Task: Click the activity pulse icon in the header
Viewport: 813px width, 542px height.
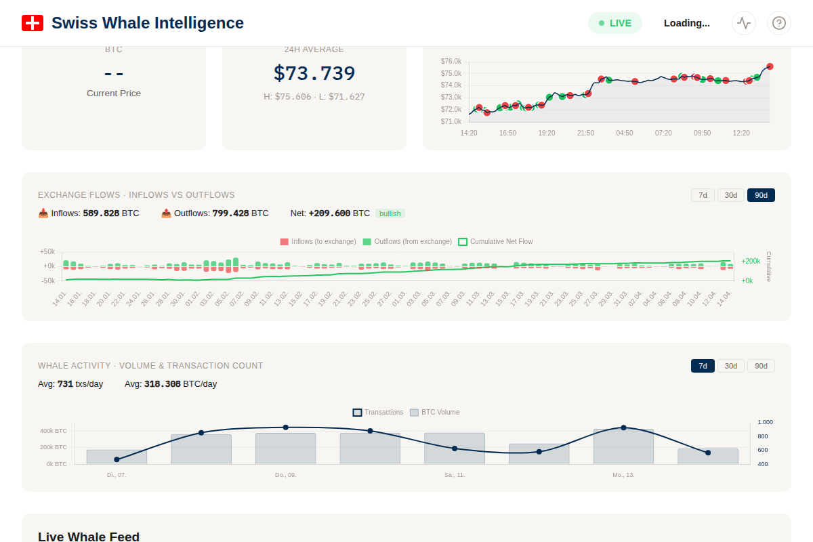Action: [743, 22]
